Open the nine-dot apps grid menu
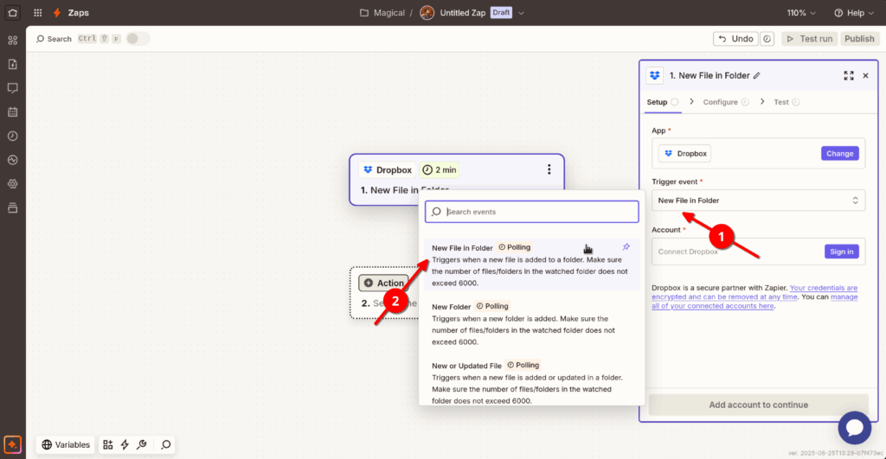 click(x=38, y=12)
